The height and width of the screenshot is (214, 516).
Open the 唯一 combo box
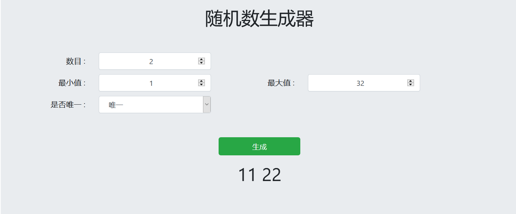pyautogui.click(x=155, y=105)
